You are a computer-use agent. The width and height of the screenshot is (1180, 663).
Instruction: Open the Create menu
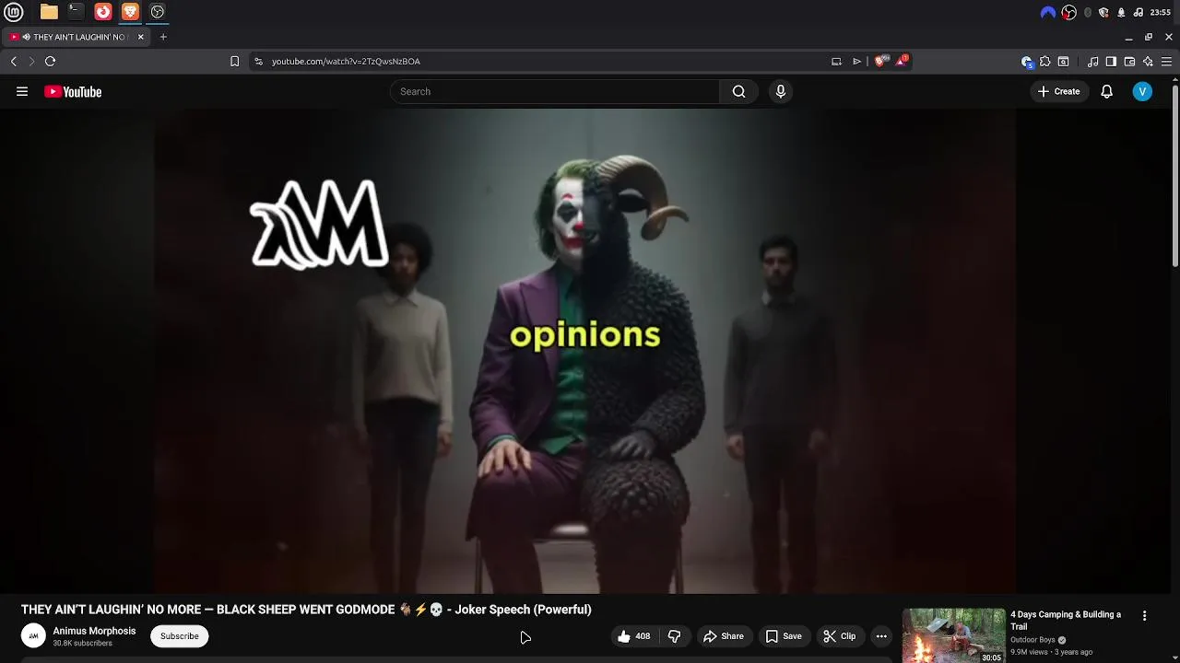(1058, 91)
